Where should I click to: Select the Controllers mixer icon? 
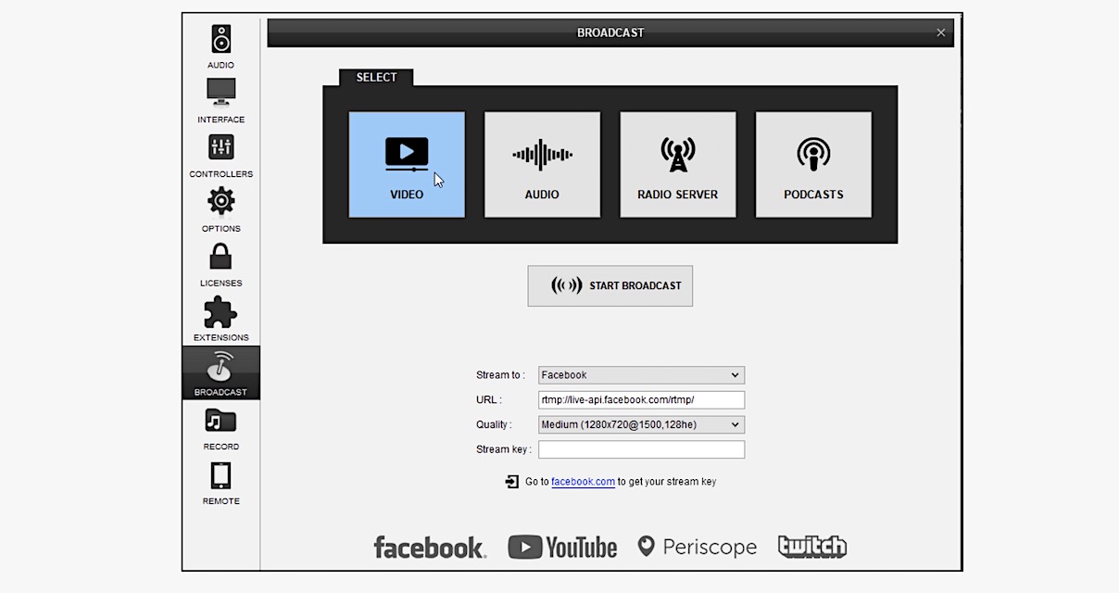(x=220, y=147)
